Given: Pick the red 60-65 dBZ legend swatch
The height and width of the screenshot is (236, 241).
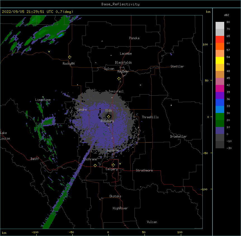Looking at the screenshot, I should (220, 39).
